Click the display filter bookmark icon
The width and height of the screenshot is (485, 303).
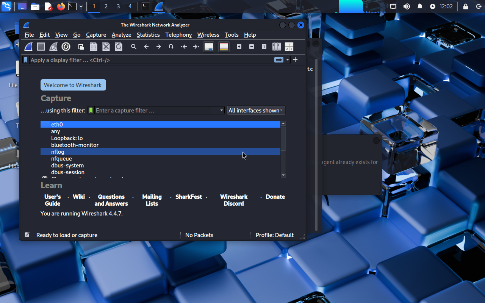point(26,60)
